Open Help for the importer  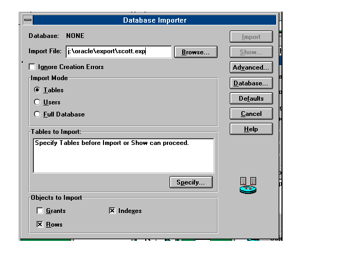coord(251,129)
